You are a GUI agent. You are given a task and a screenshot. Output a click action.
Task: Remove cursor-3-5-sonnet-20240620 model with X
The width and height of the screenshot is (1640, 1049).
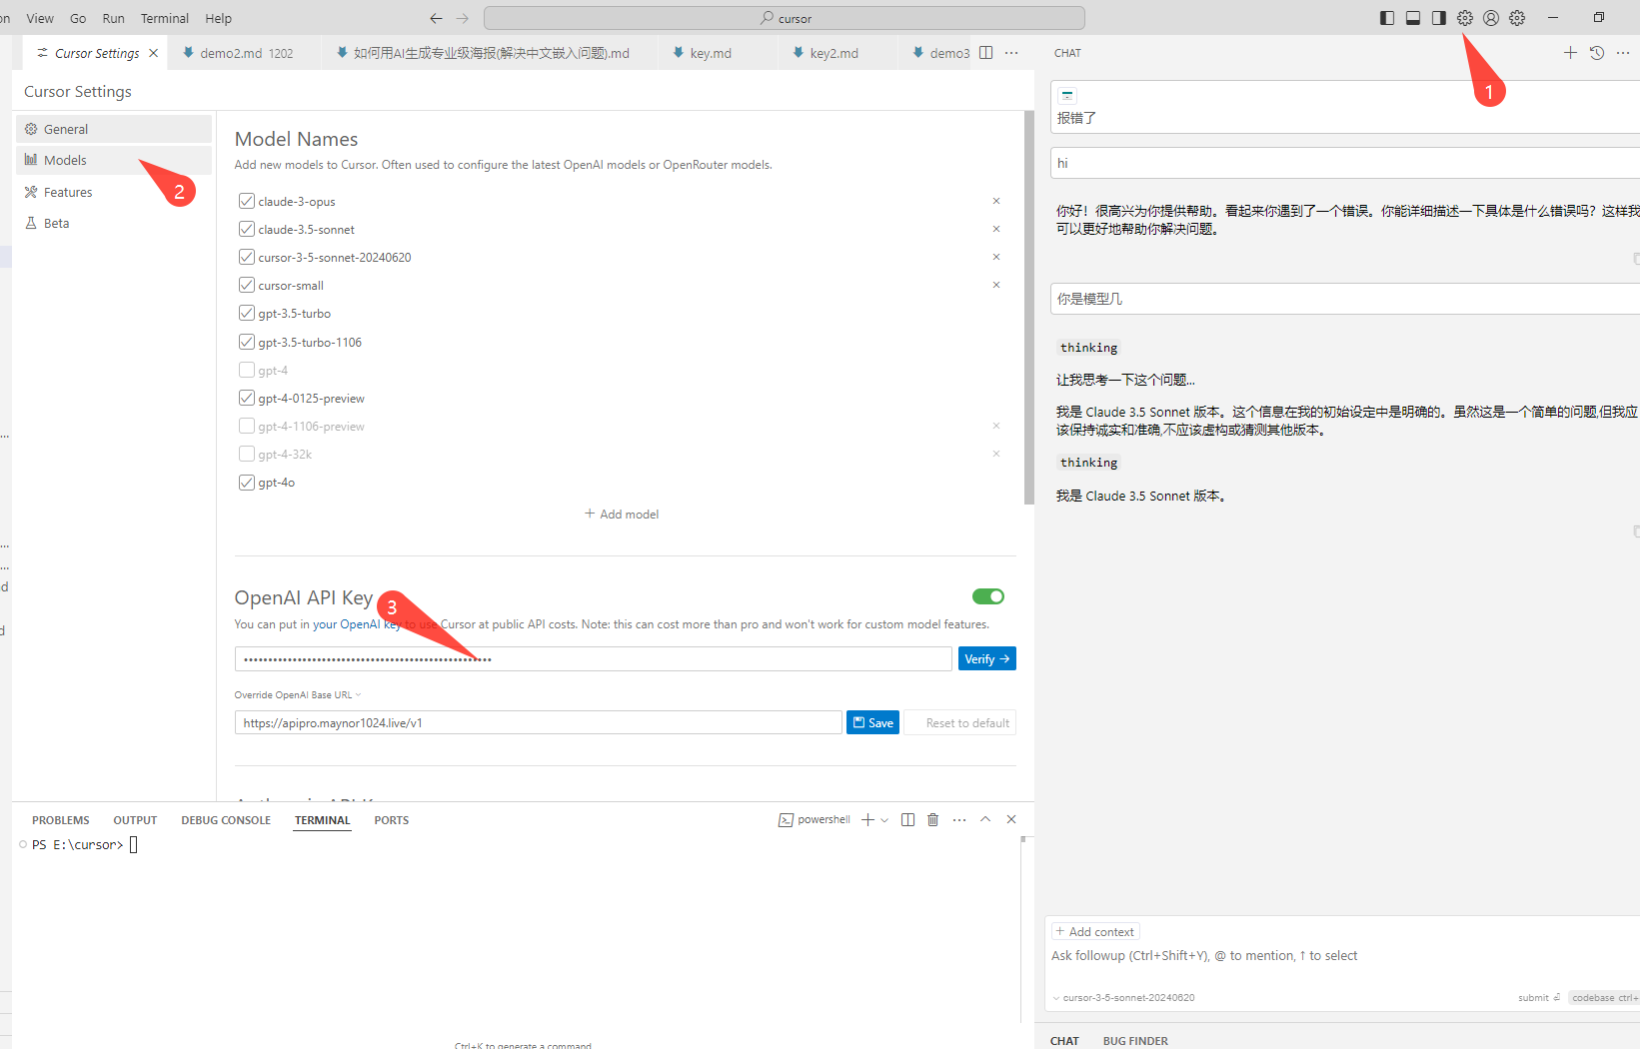coord(996,257)
